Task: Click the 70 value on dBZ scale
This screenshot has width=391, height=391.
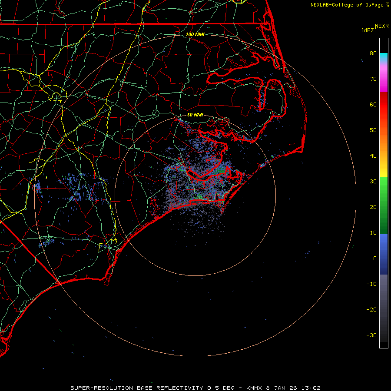Action: pos(373,79)
